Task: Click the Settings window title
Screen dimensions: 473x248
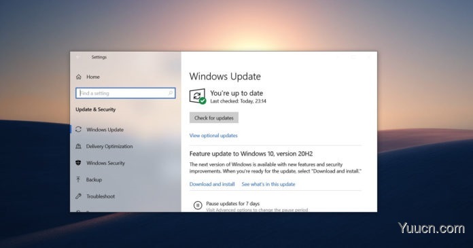Action: point(99,57)
